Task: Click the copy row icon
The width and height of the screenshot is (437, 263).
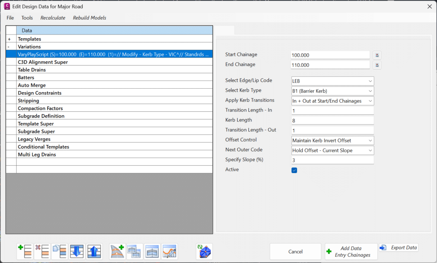Action: pyautogui.click(x=59, y=251)
